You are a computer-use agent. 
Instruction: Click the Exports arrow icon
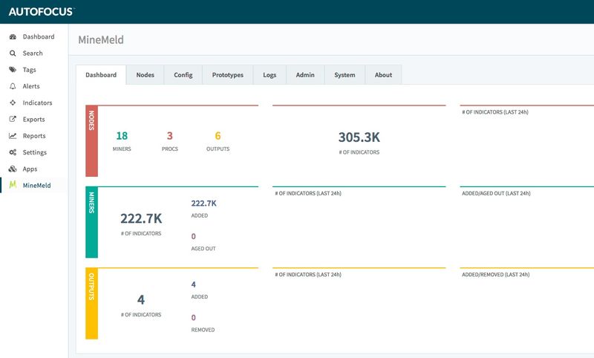tap(13, 120)
